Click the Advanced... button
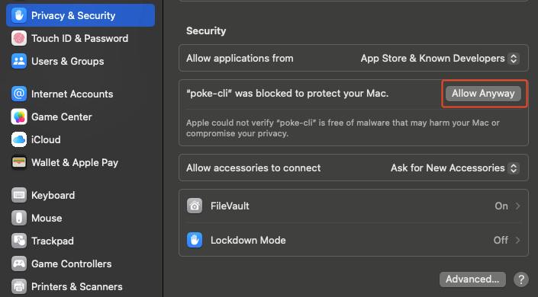 [472, 279]
